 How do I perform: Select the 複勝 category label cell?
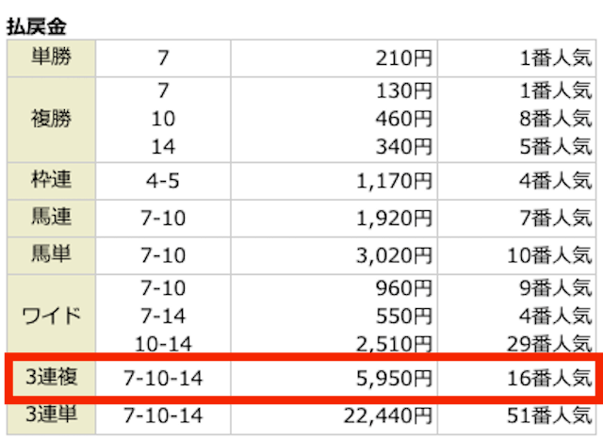[51, 120]
